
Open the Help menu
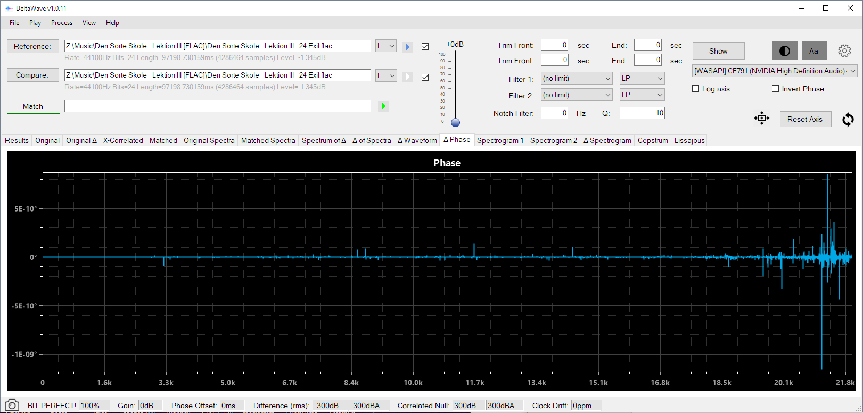[112, 23]
